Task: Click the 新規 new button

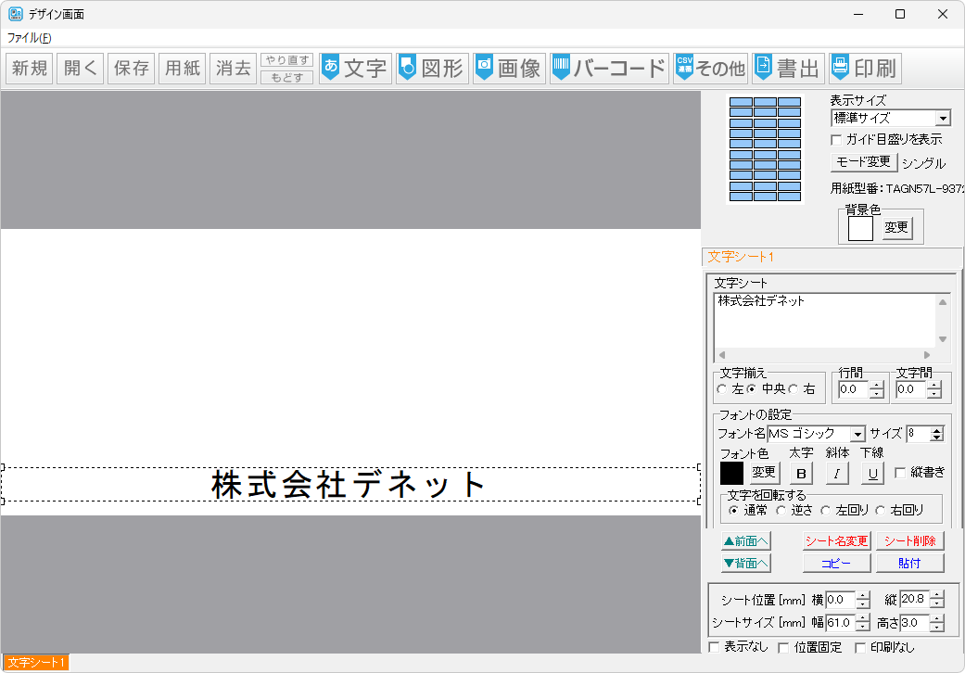Action: pyautogui.click(x=30, y=68)
